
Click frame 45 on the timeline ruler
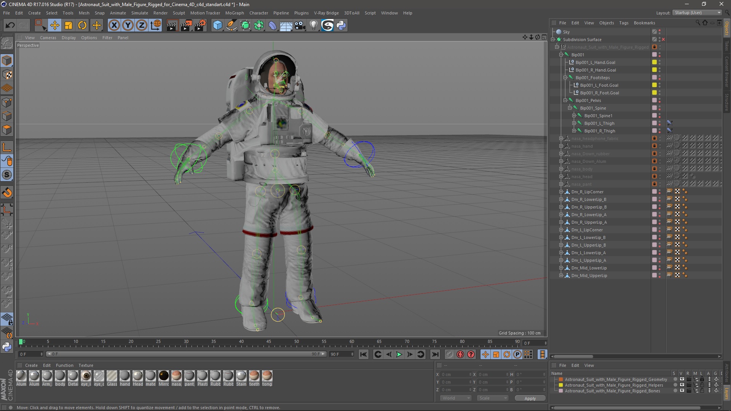coord(269,342)
